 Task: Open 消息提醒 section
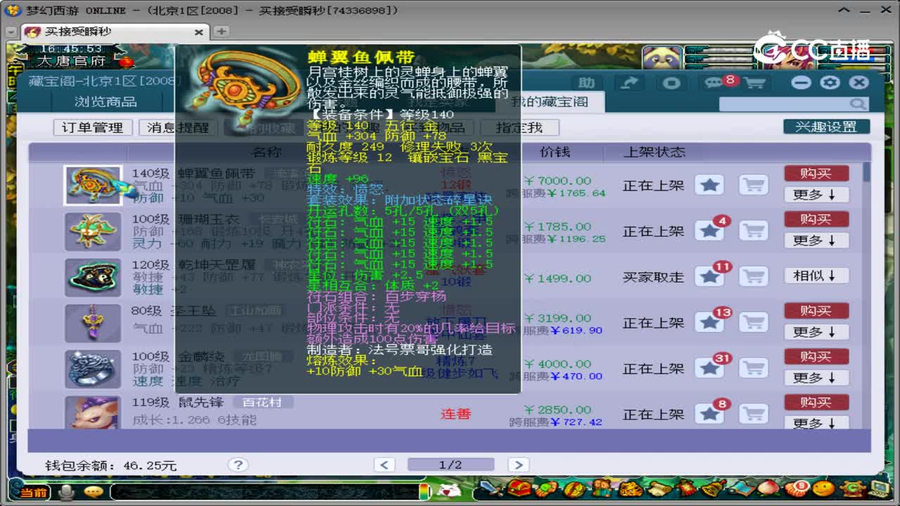(x=178, y=127)
